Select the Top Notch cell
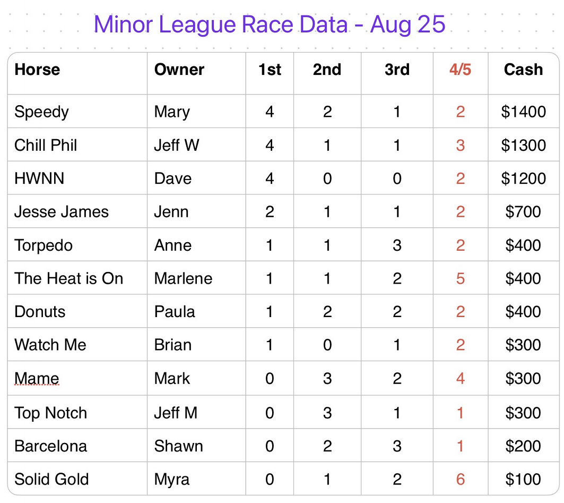Screen dimensions: 564x503 [77, 412]
